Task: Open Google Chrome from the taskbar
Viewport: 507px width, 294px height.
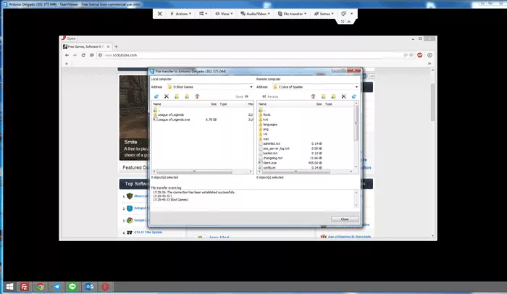Action: click(x=40, y=287)
